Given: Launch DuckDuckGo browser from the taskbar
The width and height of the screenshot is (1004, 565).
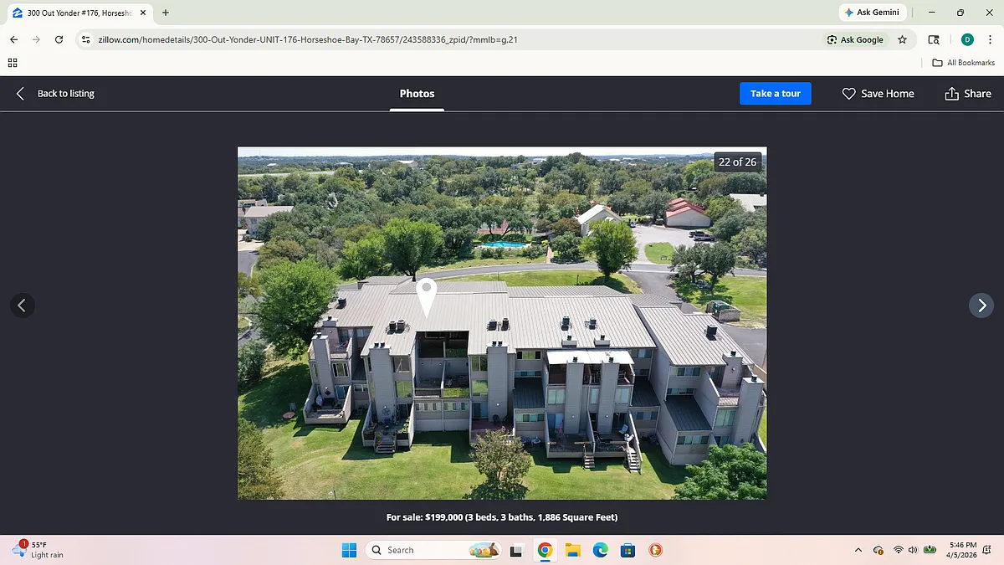Looking at the screenshot, I should pos(656,550).
